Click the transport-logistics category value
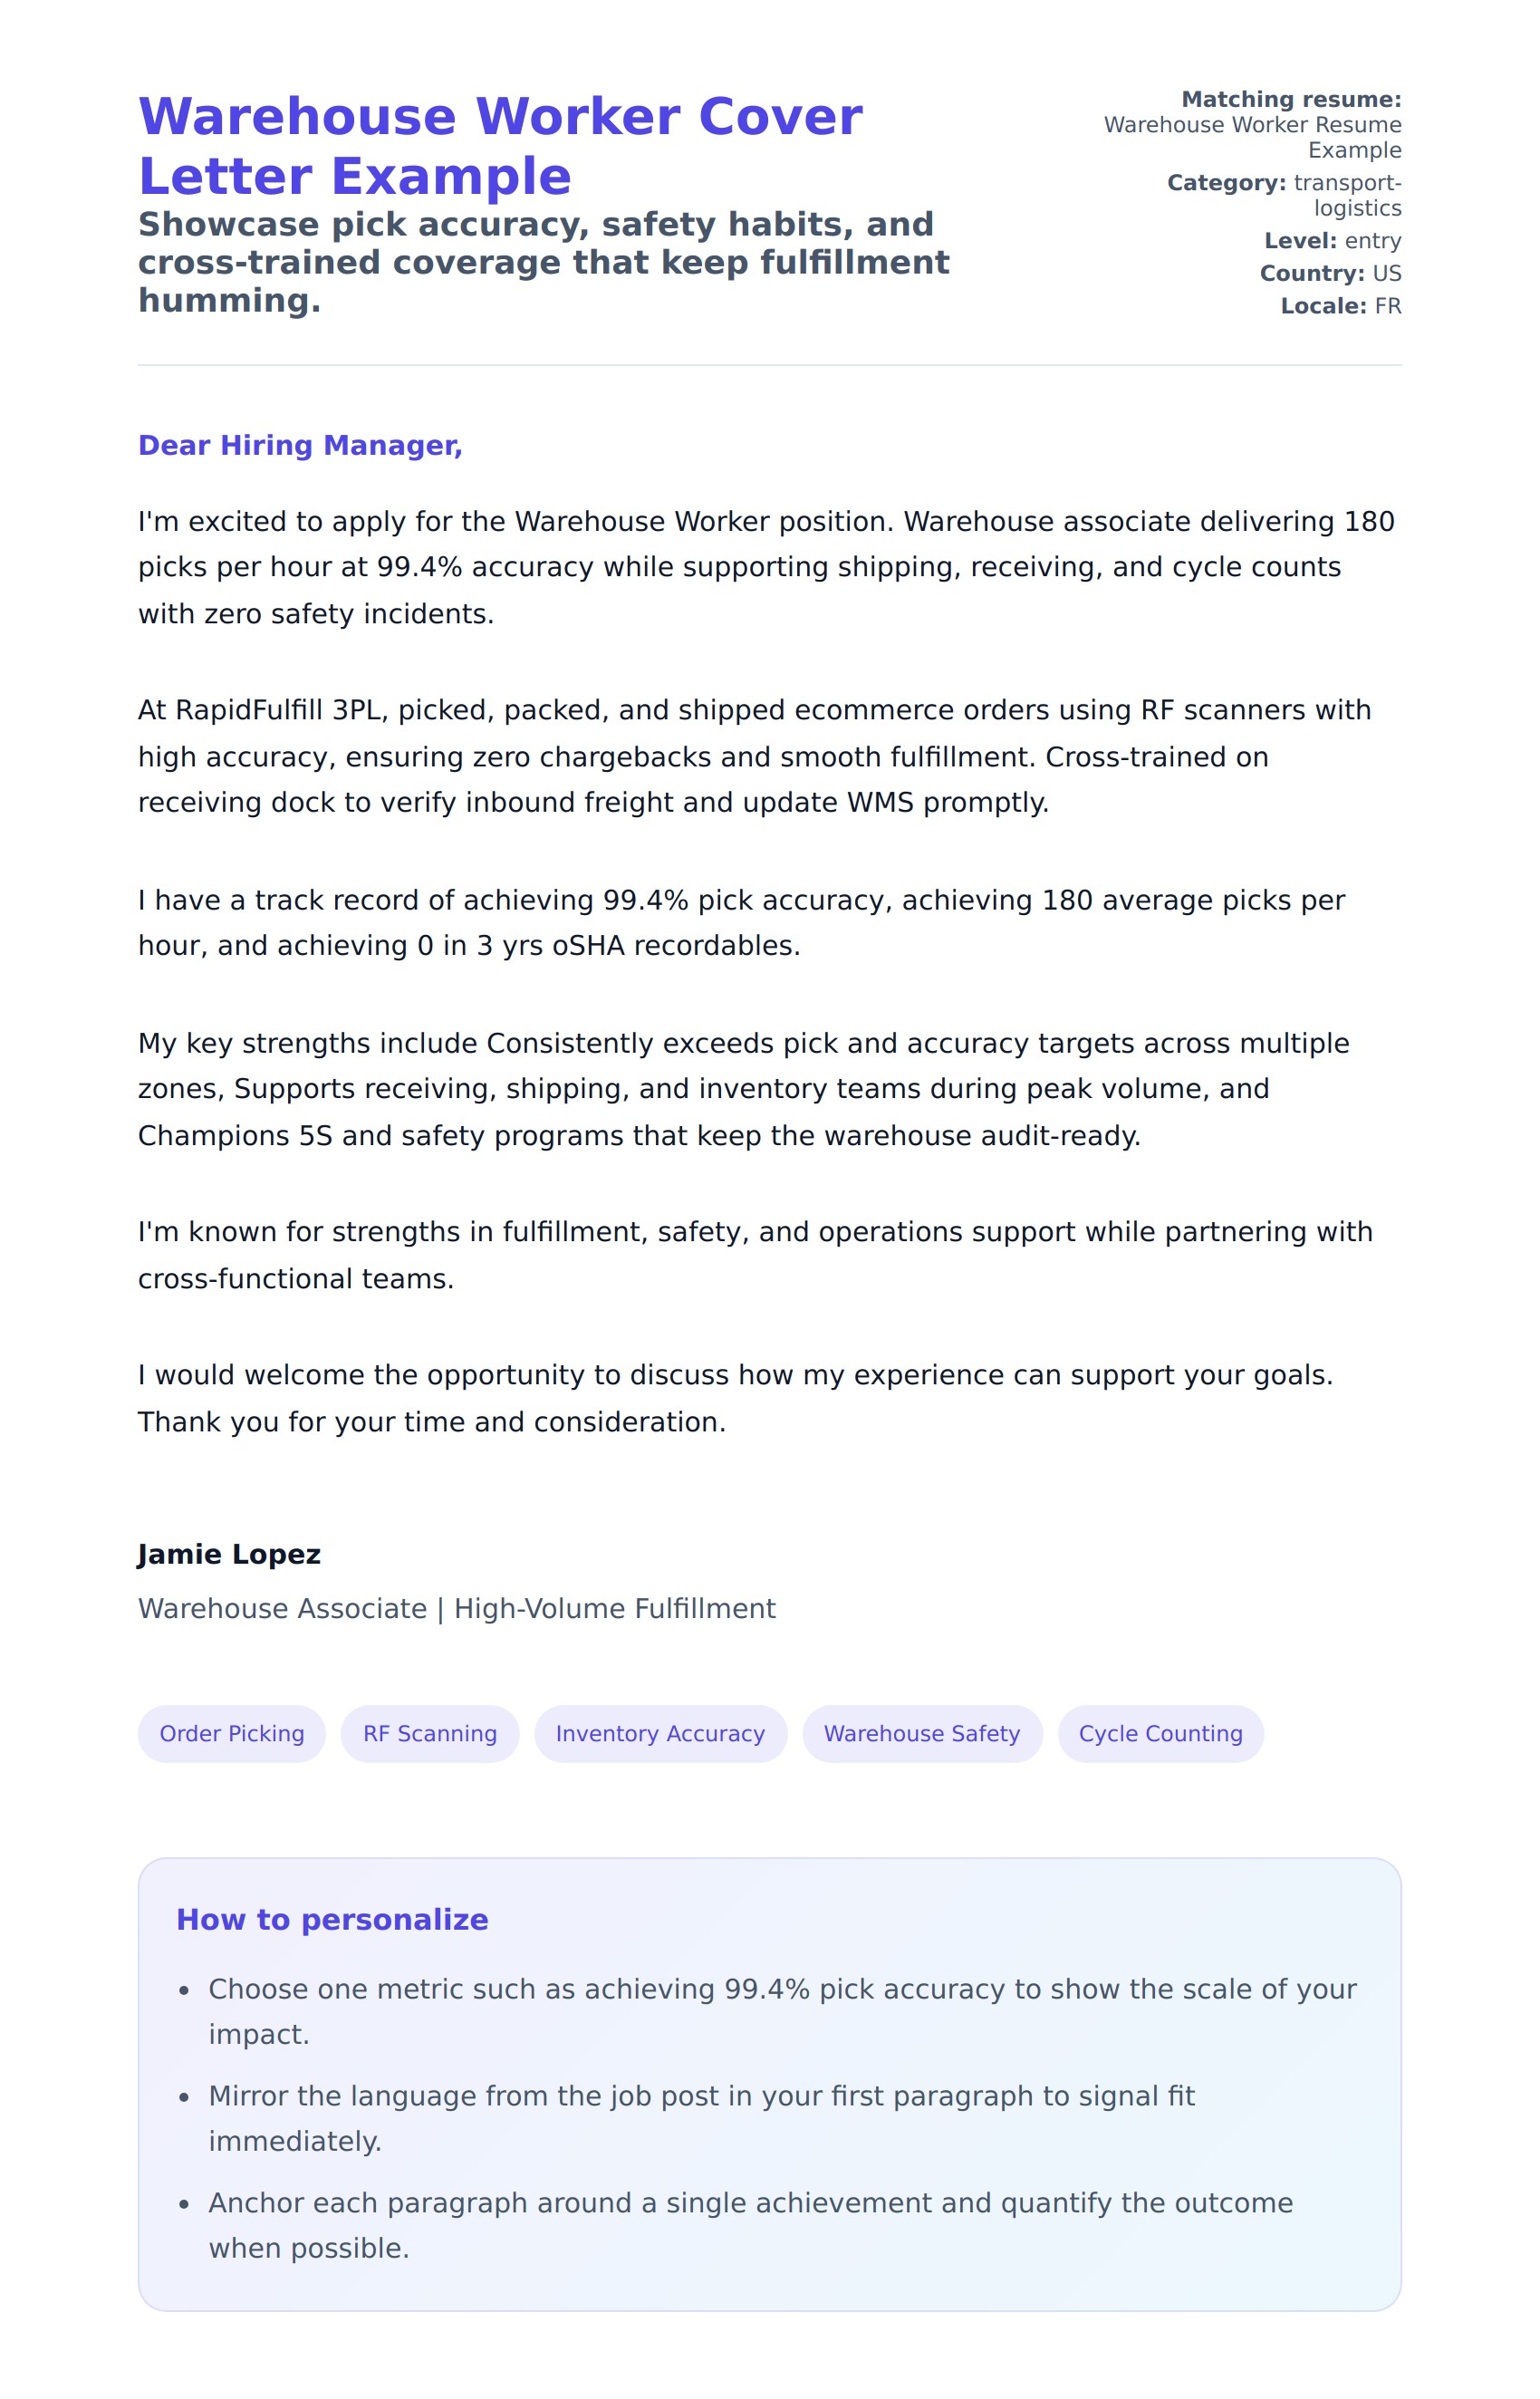Viewport: 1540px width, 2399px height. click(1346, 195)
